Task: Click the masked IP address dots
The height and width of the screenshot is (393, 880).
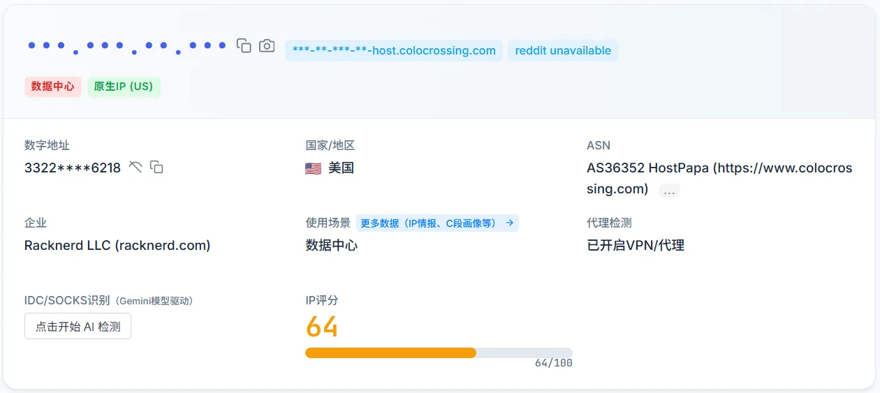Action: [127, 47]
